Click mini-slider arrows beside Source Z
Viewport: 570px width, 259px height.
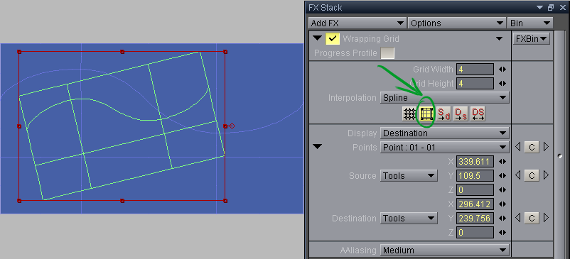502,189
